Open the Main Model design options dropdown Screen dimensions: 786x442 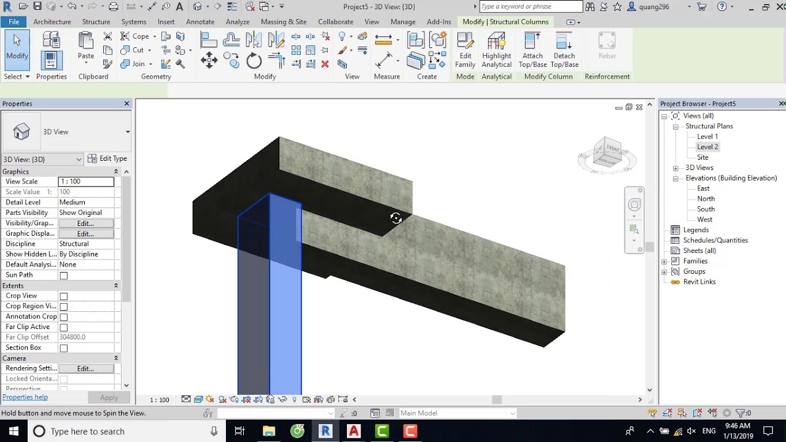pos(458,413)
